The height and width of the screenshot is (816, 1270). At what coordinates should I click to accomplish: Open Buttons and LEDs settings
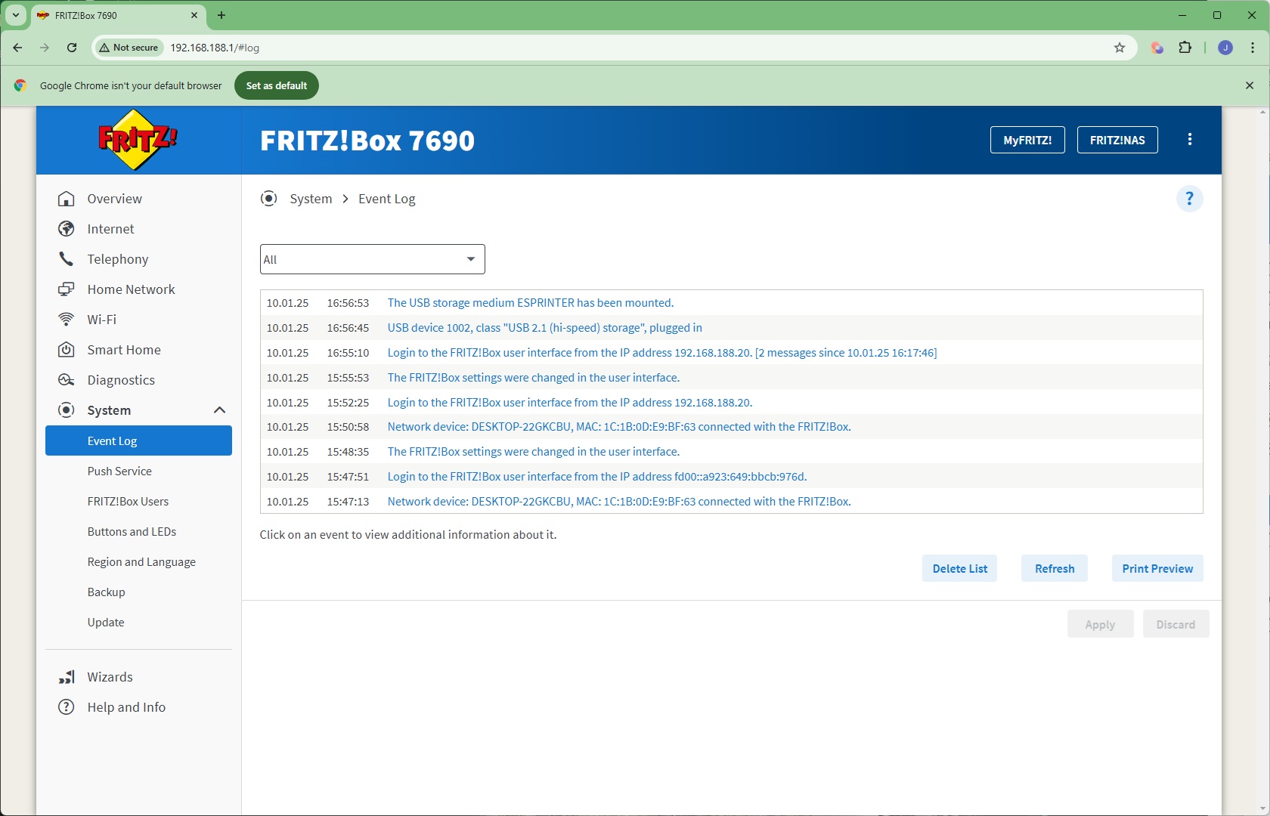pyautogui.click(x=132, y=531)
